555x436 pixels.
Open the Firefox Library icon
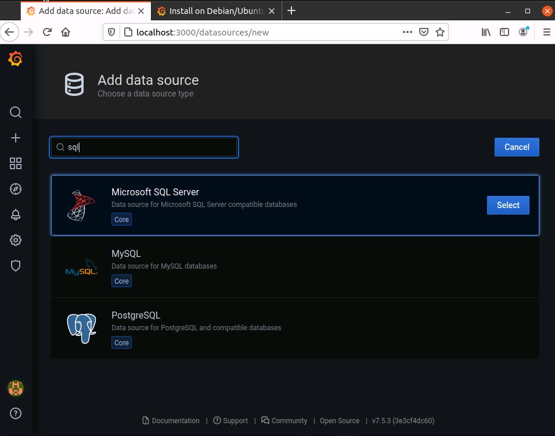pos(486,32)
